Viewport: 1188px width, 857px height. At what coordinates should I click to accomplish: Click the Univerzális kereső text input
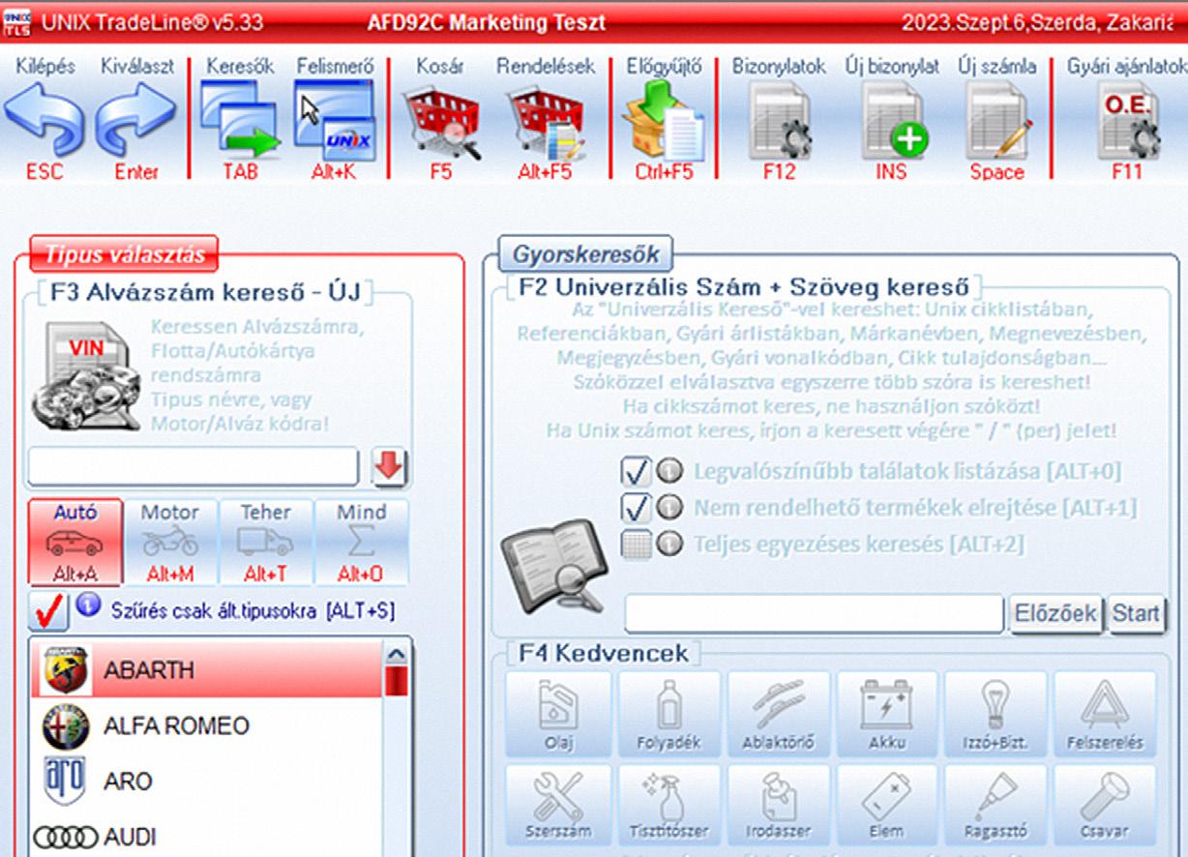point(814,613)
